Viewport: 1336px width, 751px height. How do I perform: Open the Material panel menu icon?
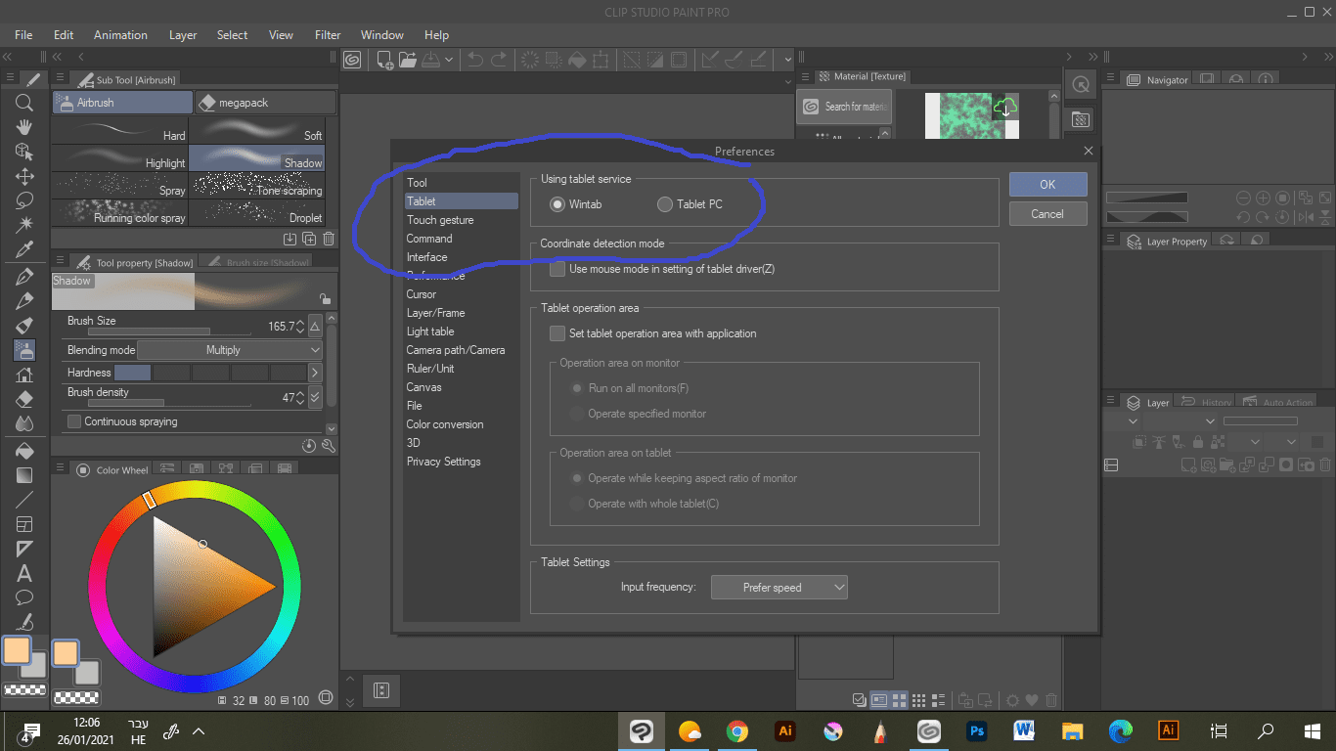coord(806,76)
